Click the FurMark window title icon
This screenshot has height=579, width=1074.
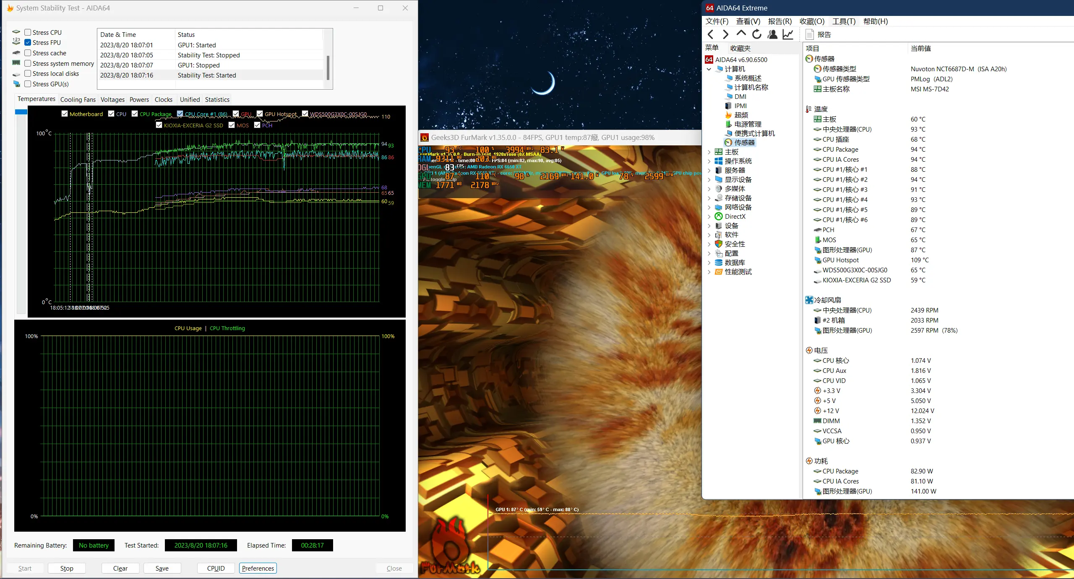(x=425, y=137)
